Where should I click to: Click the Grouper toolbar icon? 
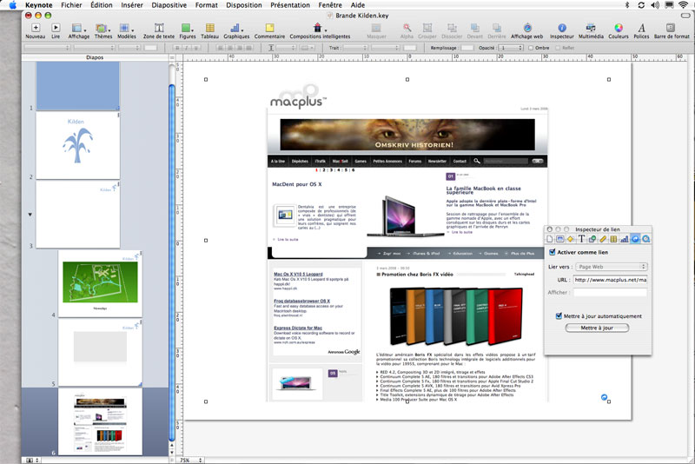(427, 28)
